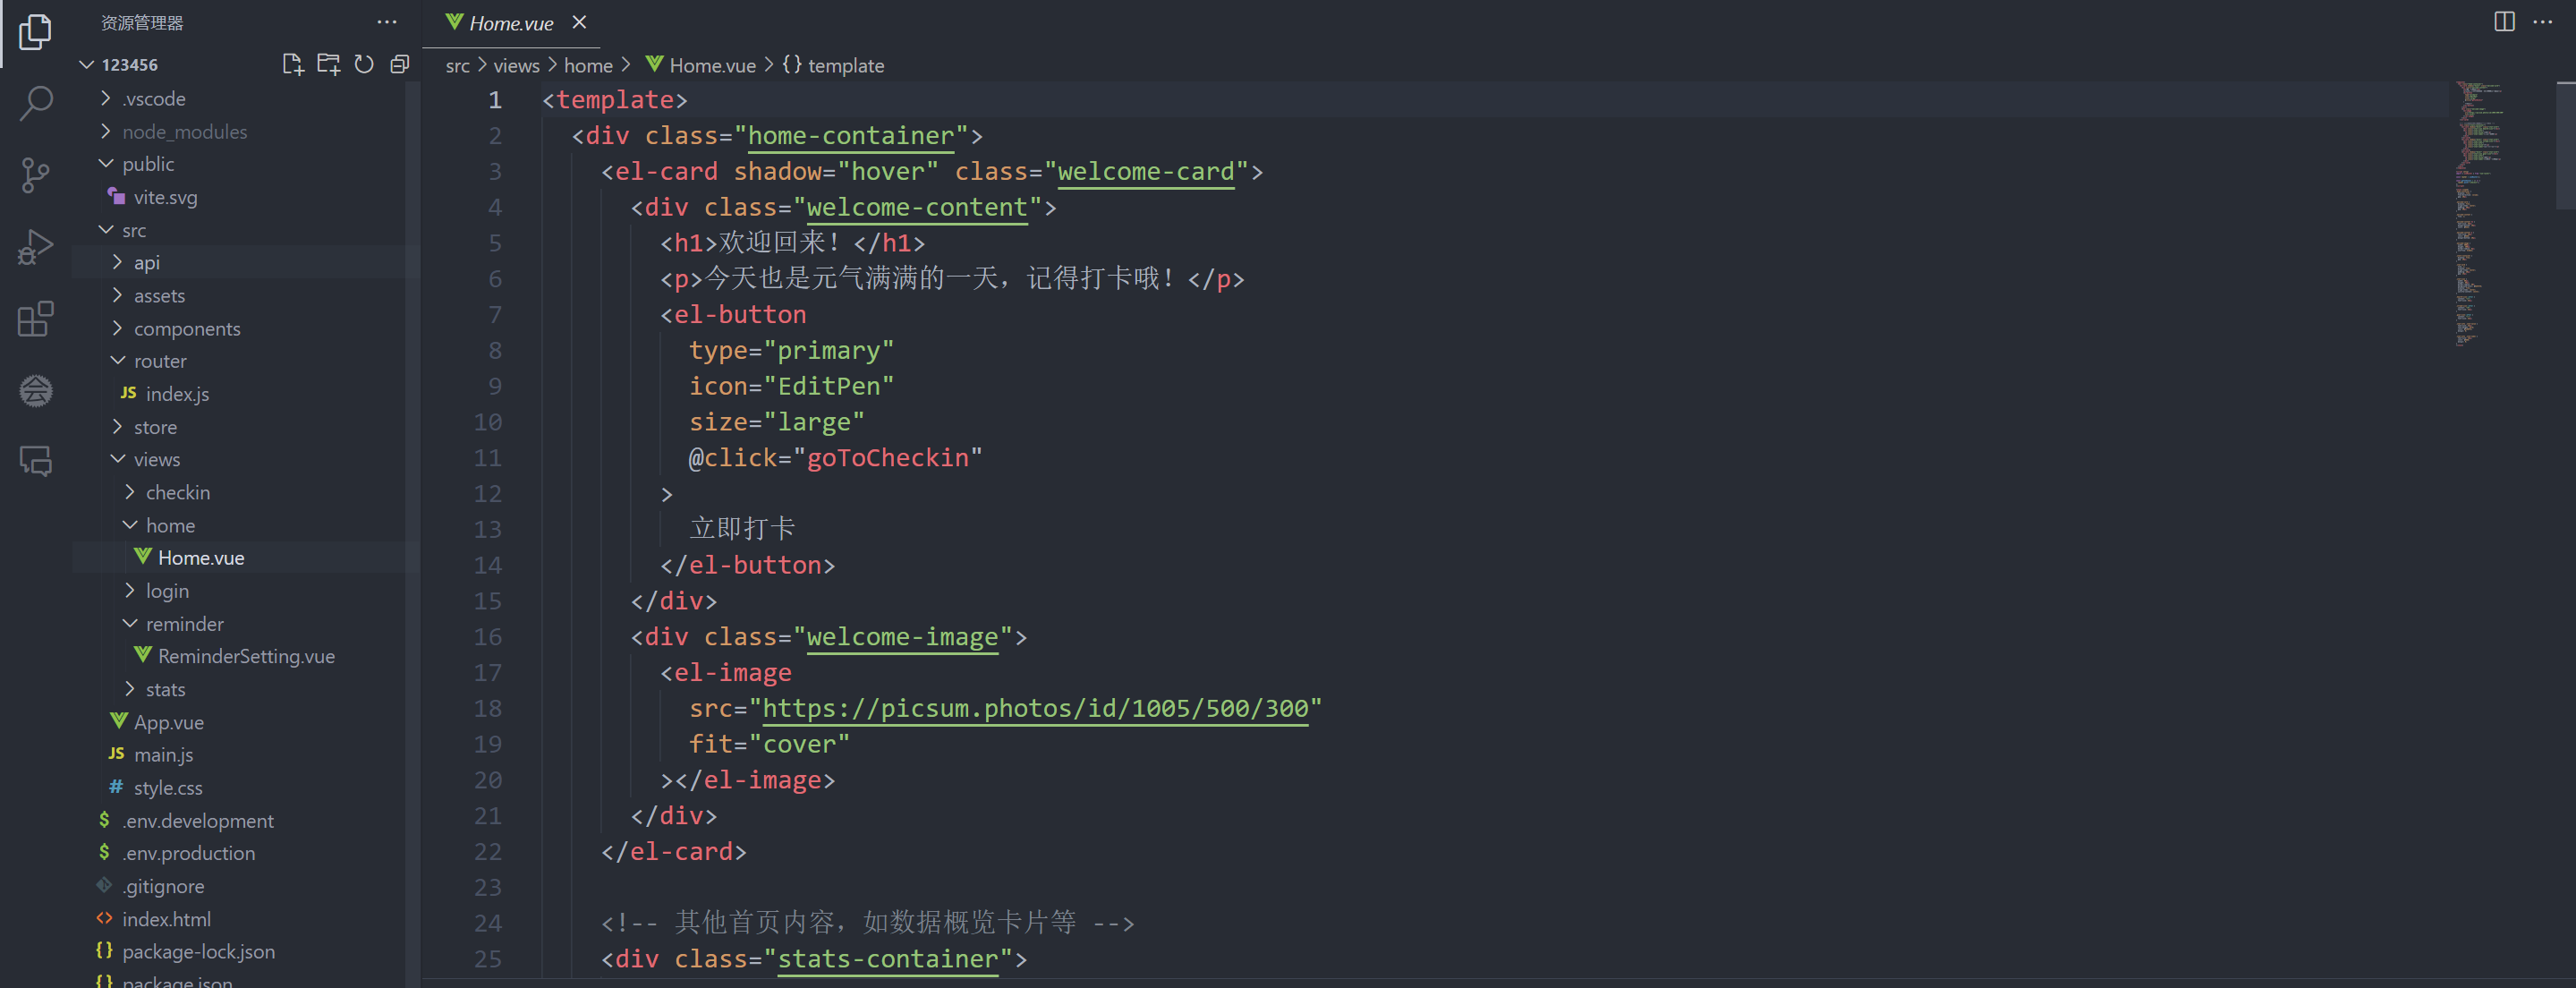Refresh the explorer file tree

click(x=364, y=65)
